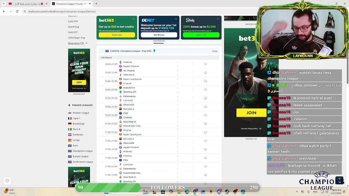Click the YouTube favicon on first browser tab
The width and height of the screenshot is (349, 196).
coord(10,4)
